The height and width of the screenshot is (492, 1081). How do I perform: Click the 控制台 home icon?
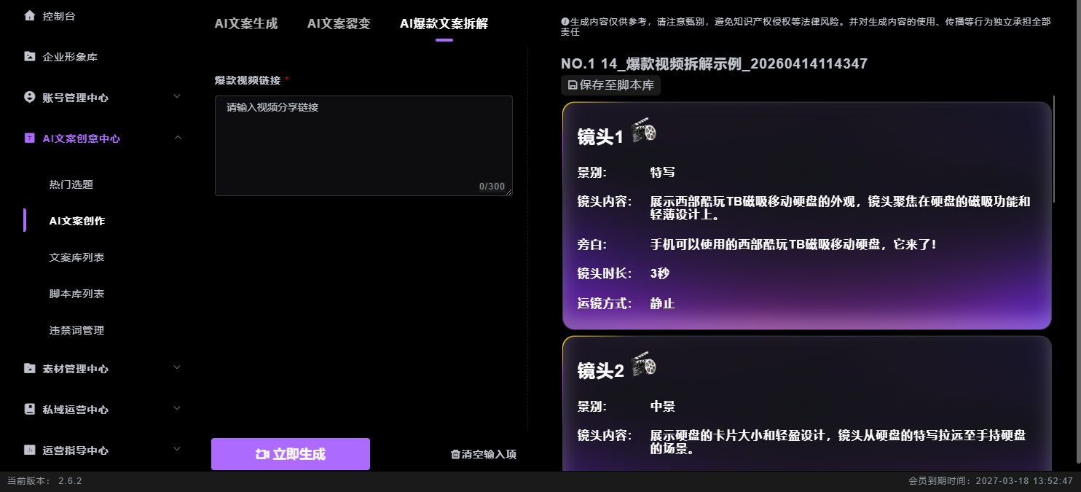click(x=29, y=15)
